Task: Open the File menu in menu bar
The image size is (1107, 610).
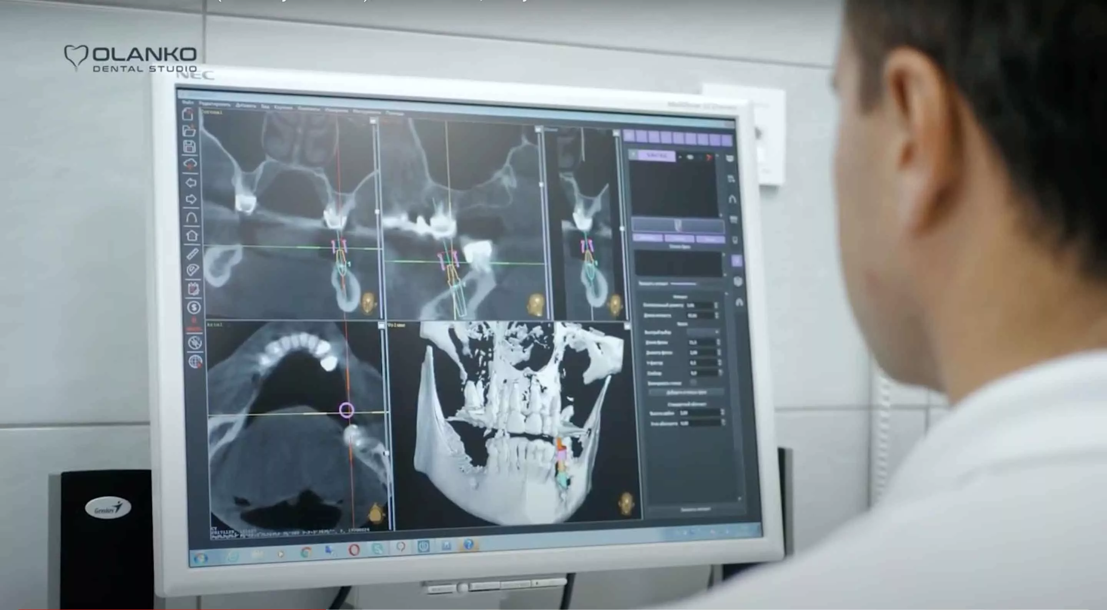Action: click(187, 102)
